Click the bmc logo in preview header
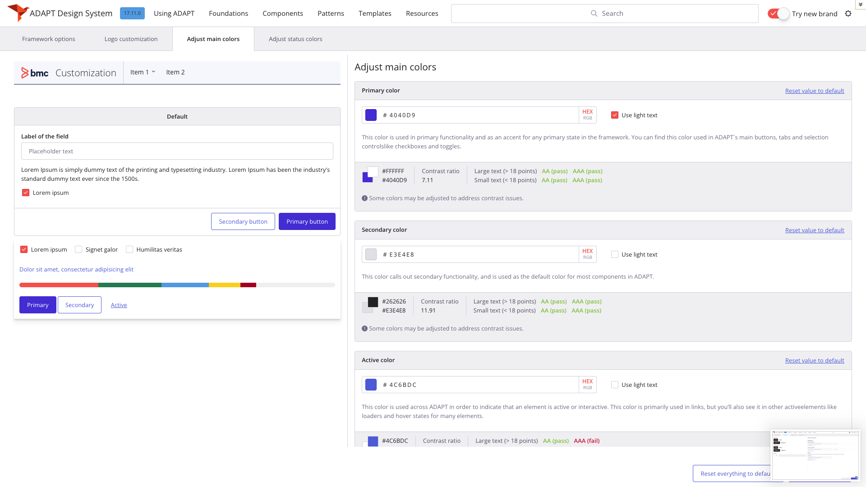 [35, 73]
